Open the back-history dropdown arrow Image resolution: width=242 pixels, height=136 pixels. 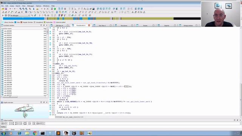click(x=12, y=9)
